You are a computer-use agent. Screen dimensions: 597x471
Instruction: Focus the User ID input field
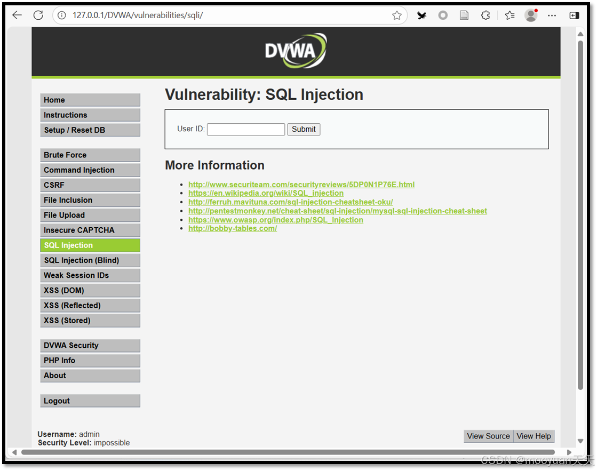246,129
